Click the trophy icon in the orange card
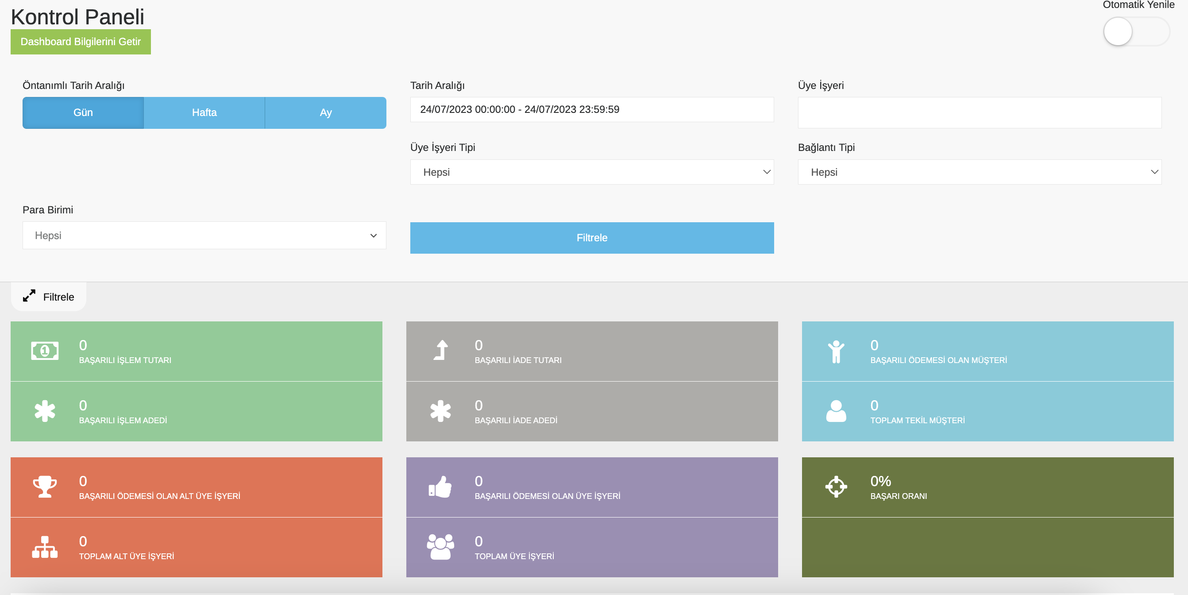1188x595 pixels. click(45, 487)
